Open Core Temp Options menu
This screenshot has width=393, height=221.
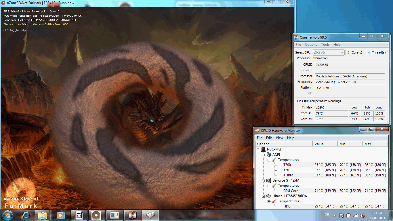(x=311, y=45)
